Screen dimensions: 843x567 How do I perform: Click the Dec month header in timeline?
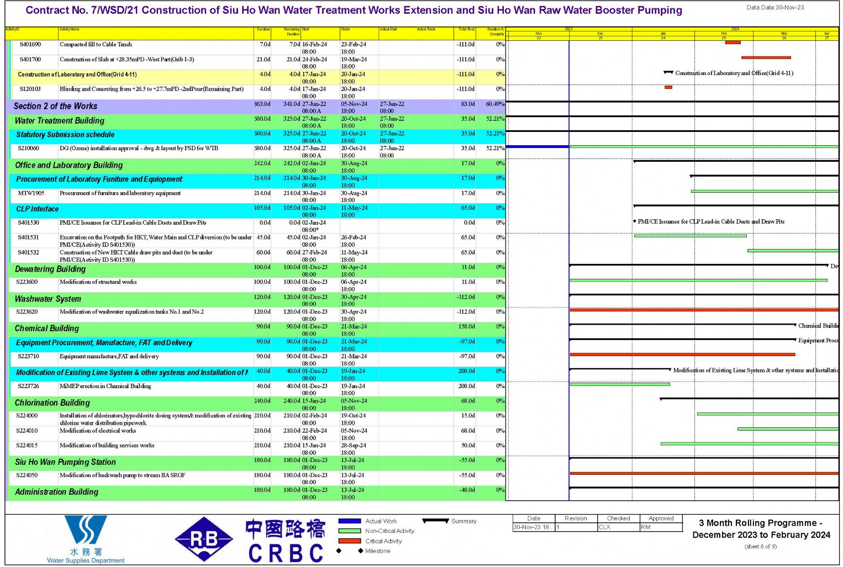pyautogui.click(x=600, y=34)
